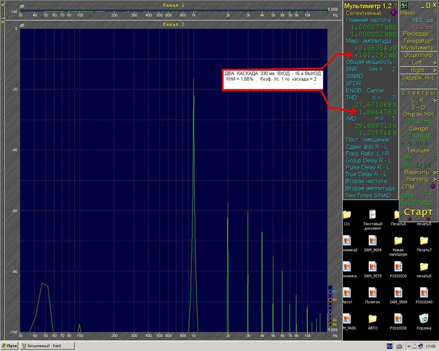Toggle the R3 trace checkbox
This screenshot has width=439, height=351.
pyautogui.click(x=330, y=300)
